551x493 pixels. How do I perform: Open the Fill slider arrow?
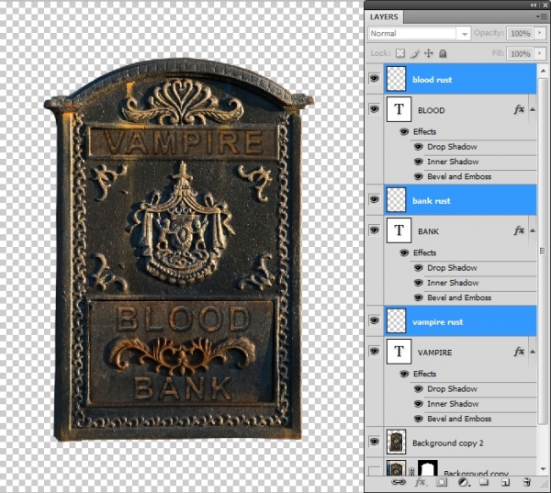click(540, 53)
